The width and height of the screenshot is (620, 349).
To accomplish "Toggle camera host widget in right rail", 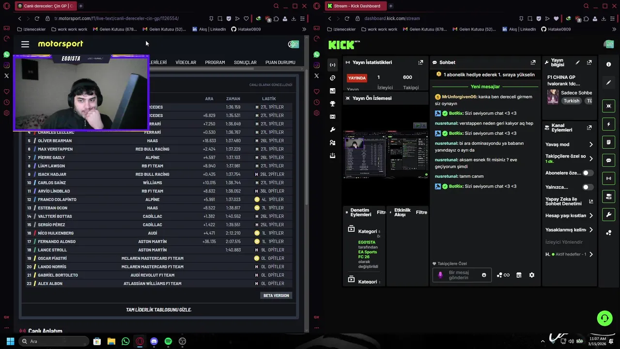I will point(609,197).
